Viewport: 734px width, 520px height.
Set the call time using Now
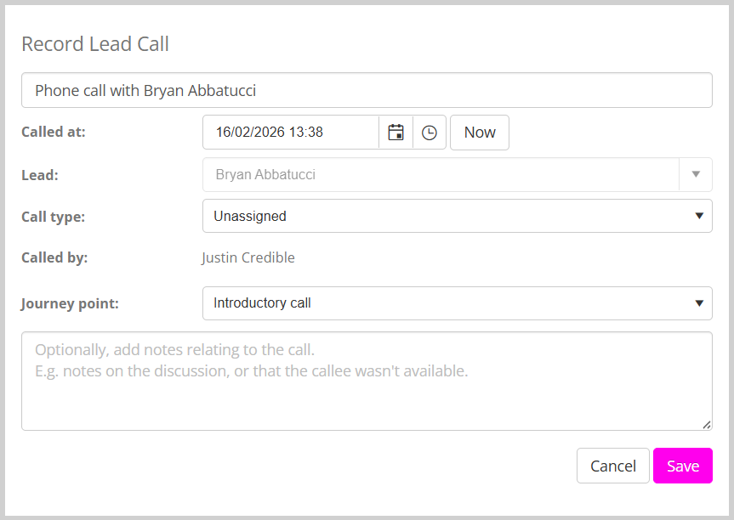(480, 133)
